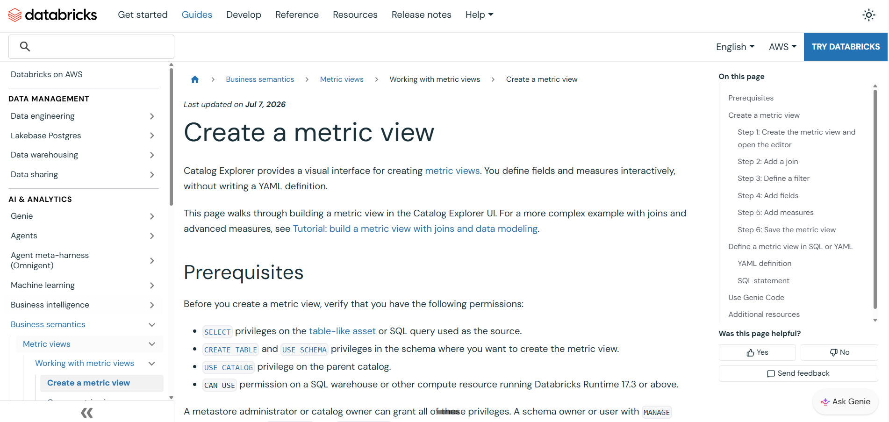Expand Genie section chevron
The width and height of the screenshot is (889, 422).
coord(152,216)
